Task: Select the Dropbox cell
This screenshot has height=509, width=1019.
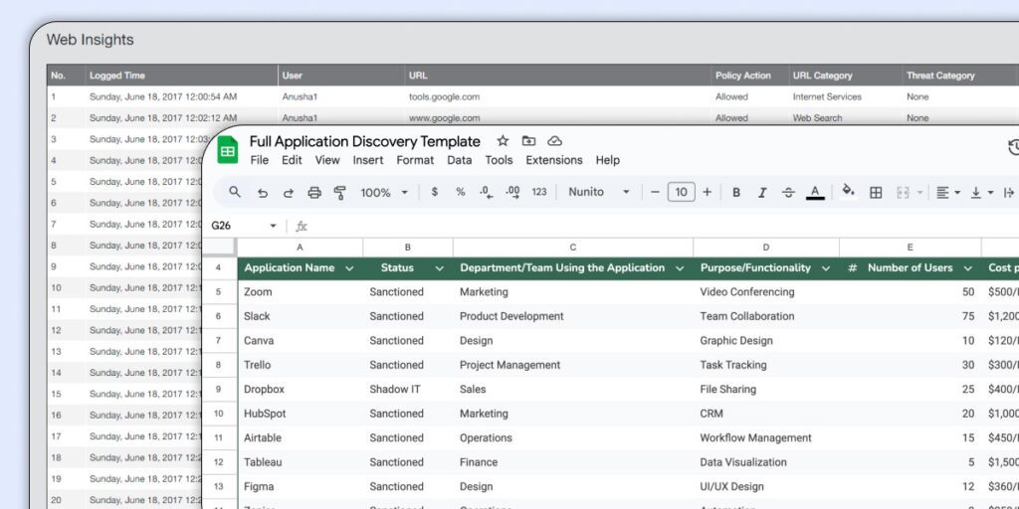Action: [x=301, y=390]
